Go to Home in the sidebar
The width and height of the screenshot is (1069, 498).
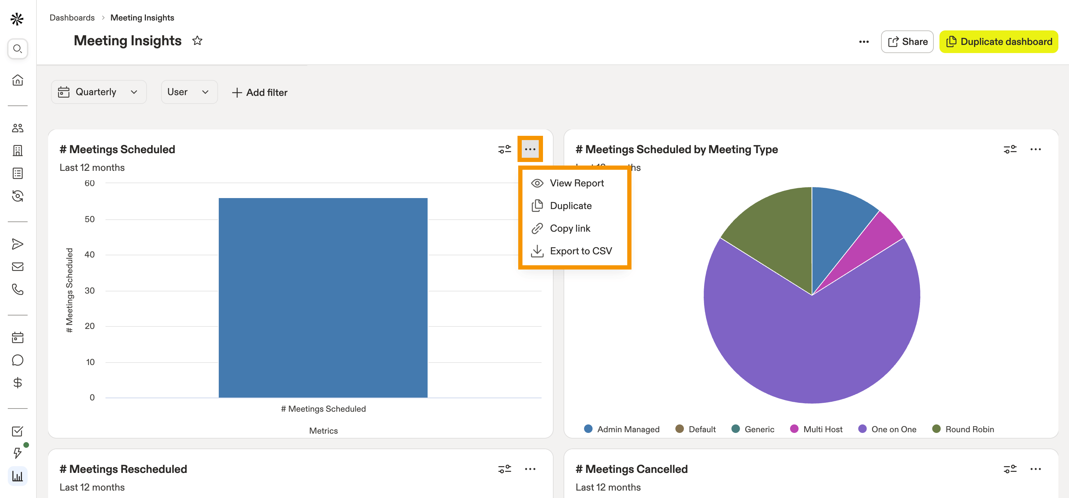(x=17, y=80)
